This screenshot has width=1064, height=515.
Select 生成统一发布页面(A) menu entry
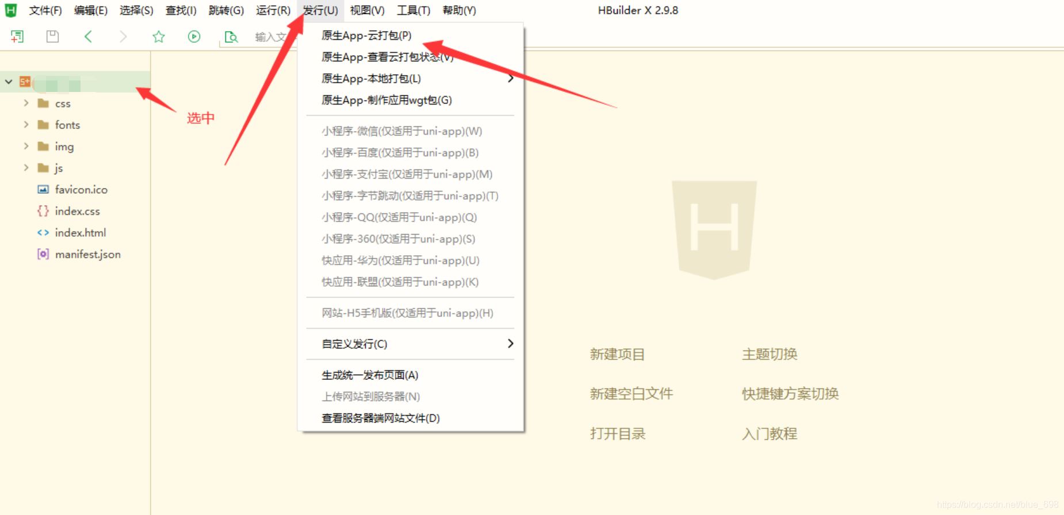(370, 375)
